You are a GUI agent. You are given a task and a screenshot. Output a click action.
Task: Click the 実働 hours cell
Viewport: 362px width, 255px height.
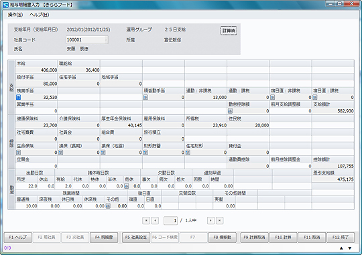pos(225,206)
